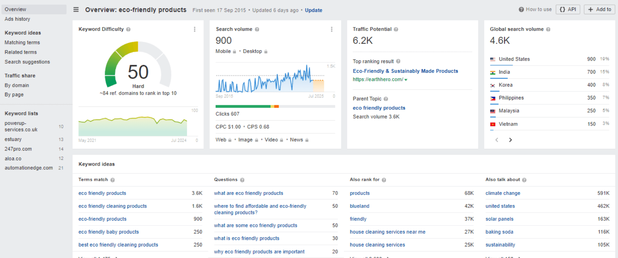618x258 pixels.
Task: Click lock icon next to Image
Action: pos(256,140)
